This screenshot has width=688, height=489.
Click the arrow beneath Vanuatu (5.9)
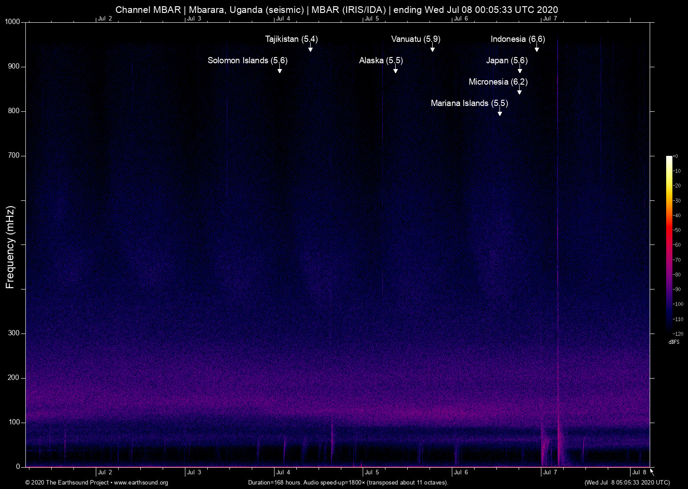coord(432,49)
